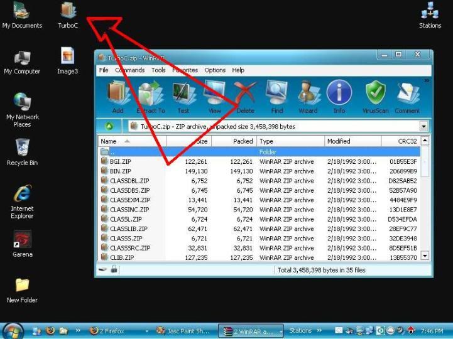Image resolution: width=453 pixels, height=339 pixels.
Task: Select the Internet Explorer desktop icon
Action: pos(22,202)
